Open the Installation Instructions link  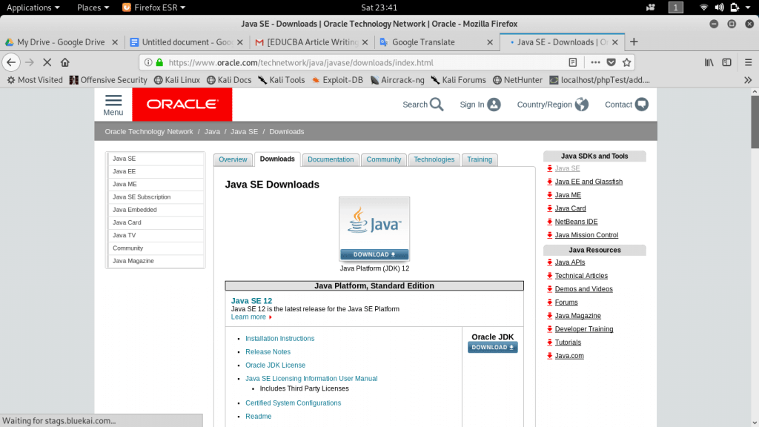point(279,339)
